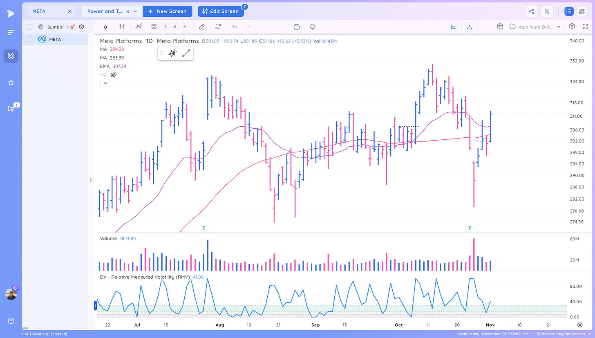Viewport: 595px width, 338px height.
Task: Open the favorites star in sidebar
Action: 11,83
